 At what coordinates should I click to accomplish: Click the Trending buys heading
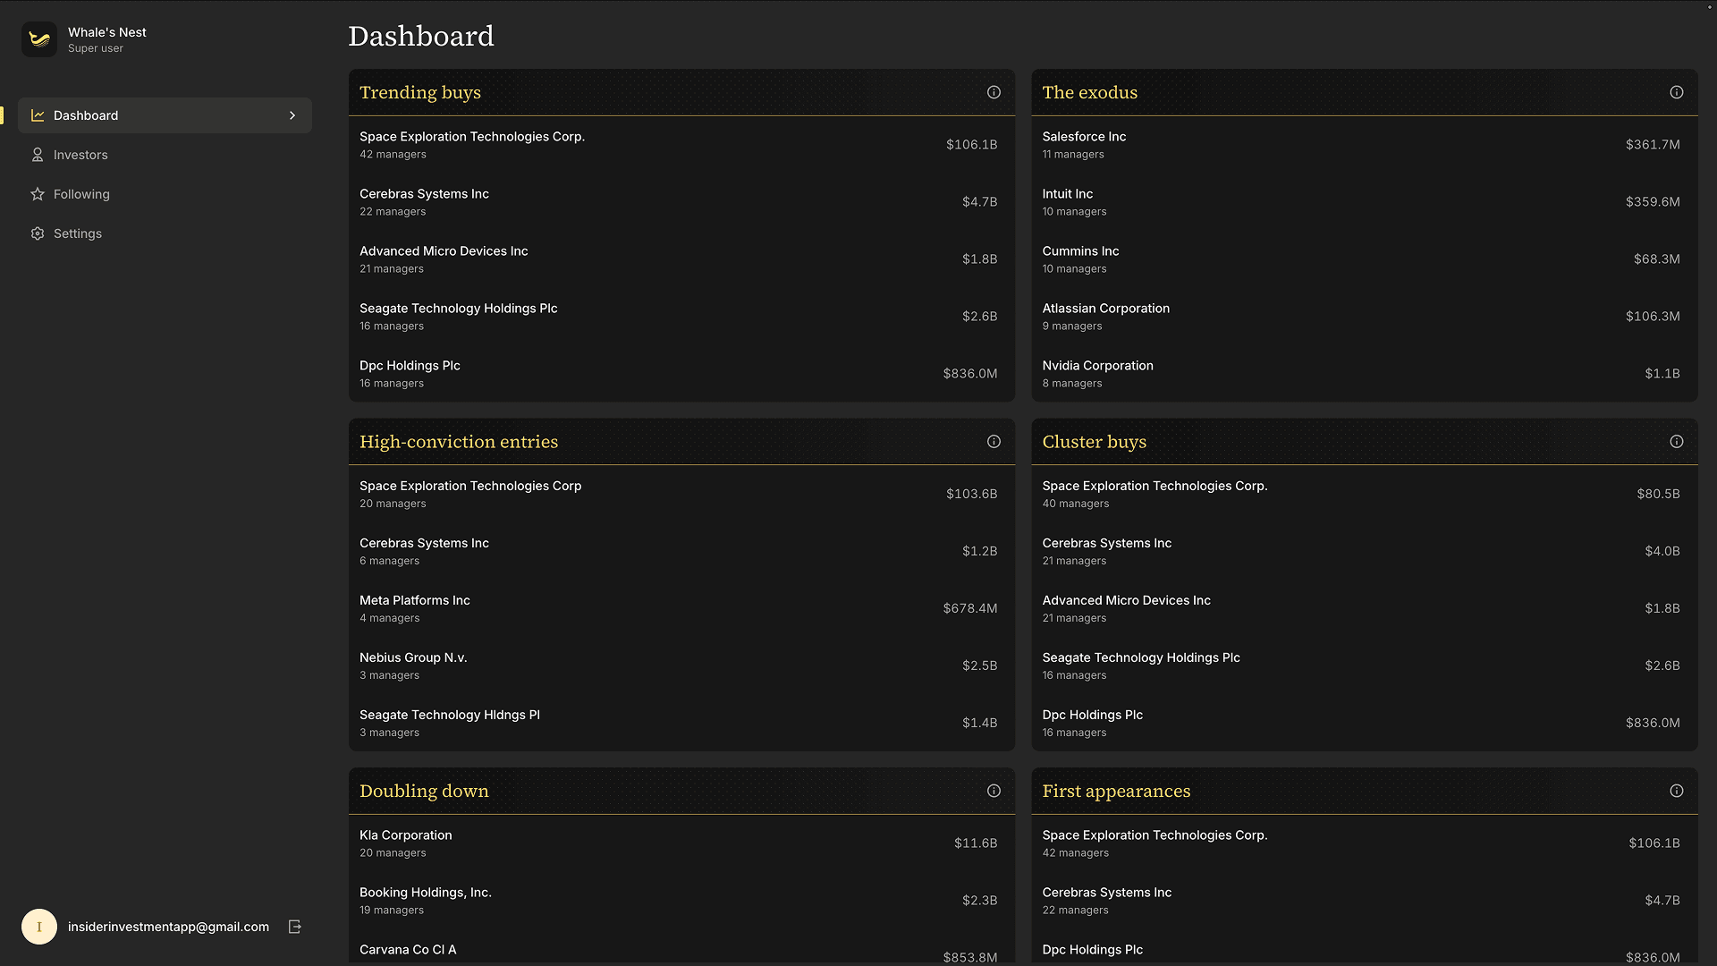(420, 92)
